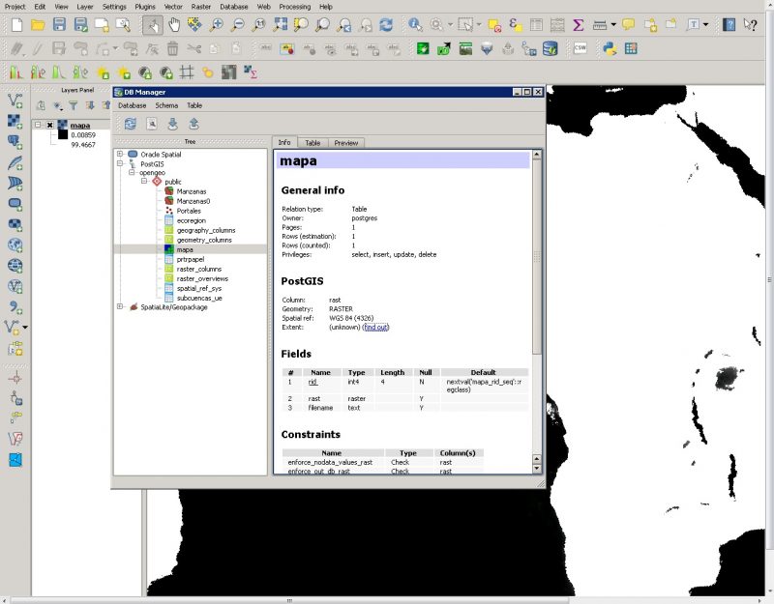
Task: Select the Pan Map hand tool
Action: 174,25
